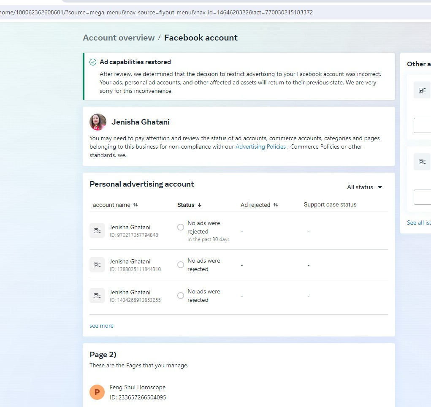Click ad account icon for ID 1388025111844310
This screenshot has width=431, height=407.
[97, 265]
